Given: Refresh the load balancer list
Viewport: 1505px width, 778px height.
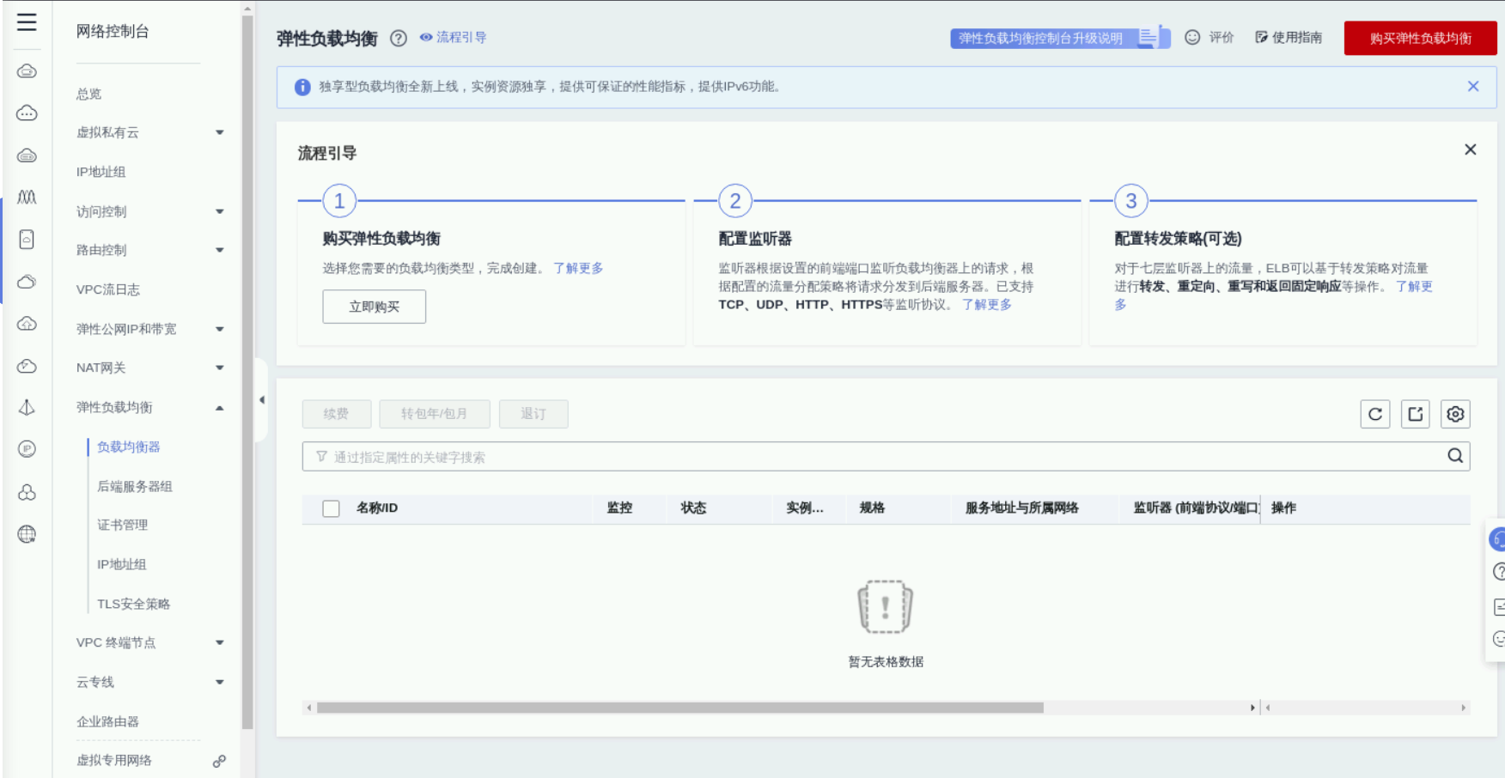Looking at the screenshot, I should [x=1375, y=414].
